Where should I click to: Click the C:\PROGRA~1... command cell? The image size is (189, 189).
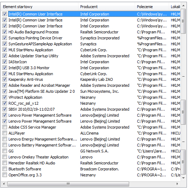(152, 169)
